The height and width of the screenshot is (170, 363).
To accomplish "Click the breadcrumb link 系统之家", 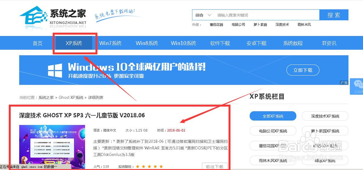I will pos(46,97).
